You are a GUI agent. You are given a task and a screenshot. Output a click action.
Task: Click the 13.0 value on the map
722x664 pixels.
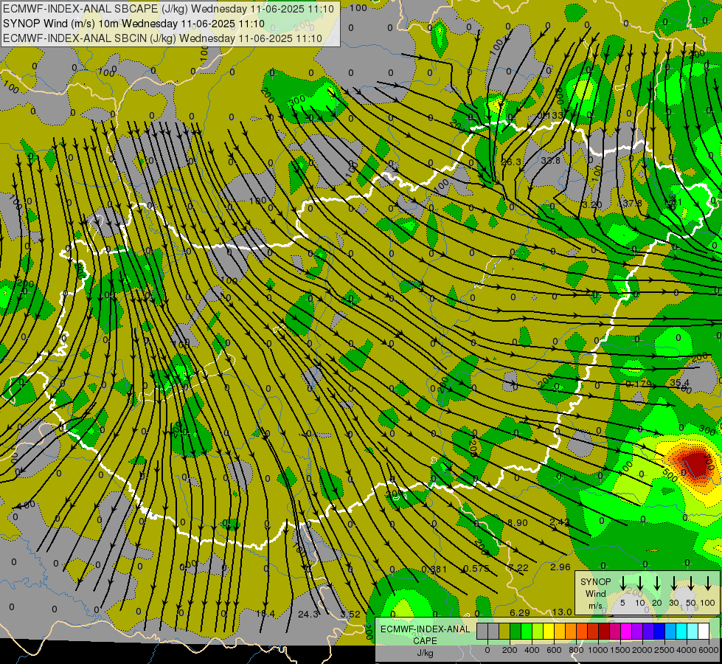(562, 612)
